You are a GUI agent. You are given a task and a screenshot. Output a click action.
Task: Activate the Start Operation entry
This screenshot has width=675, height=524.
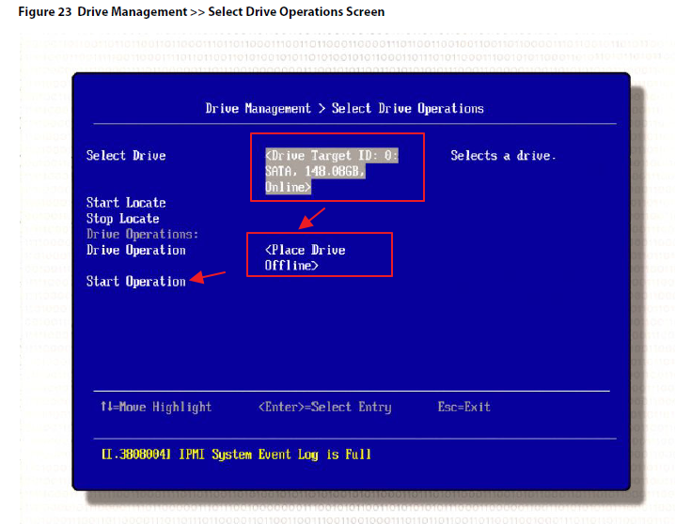136,281
